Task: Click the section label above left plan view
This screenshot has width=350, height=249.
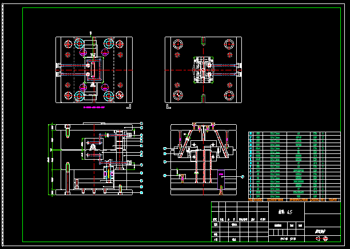Action: click(90, 33)
